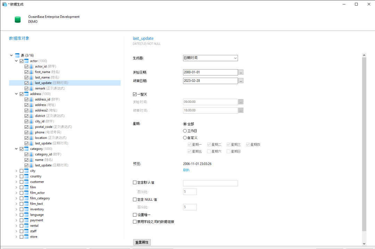Enable the 包含 NULL 值 checkbox
375x249 pixels.
(x=135, y=199)
